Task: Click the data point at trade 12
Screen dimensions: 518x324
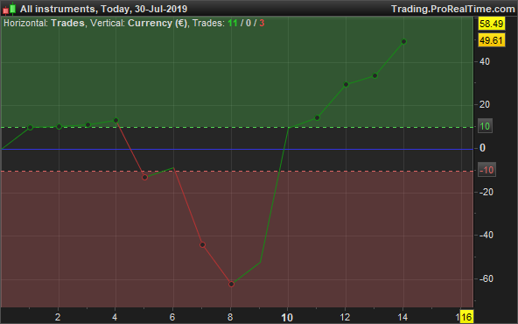Action: pos(346,84)
